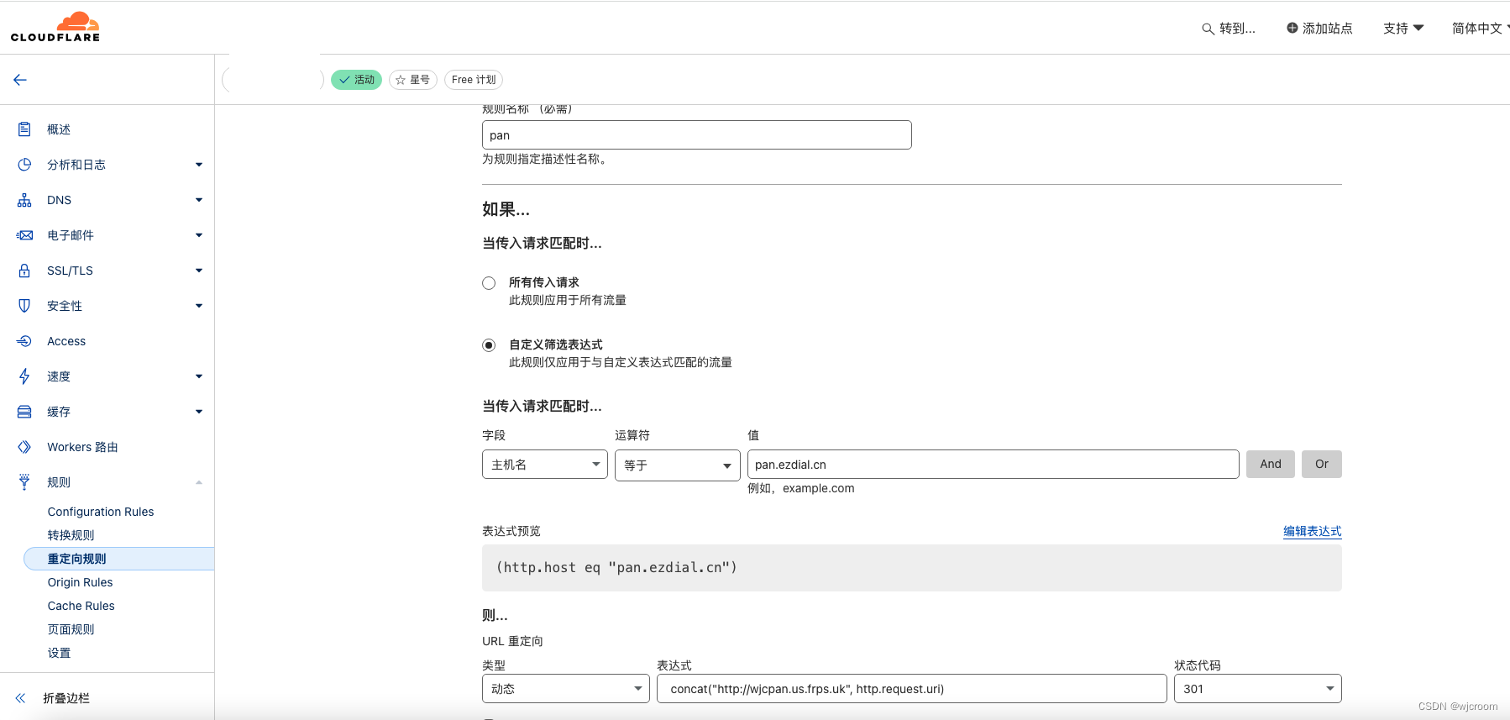This screenshot has width=1510, height=720.
Task: Click the search magnifier icon
Action: pos(1208,29)
